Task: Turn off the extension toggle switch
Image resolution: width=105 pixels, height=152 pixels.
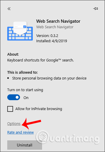Action: pyautogui.click(x=14, y=97)
